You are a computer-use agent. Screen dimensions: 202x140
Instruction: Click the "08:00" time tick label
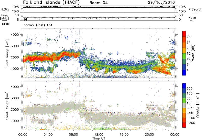[x=73, y=135]
